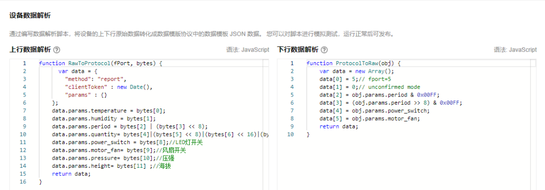
Task: Click the 下行数据解析 label
Action: pyautogui.click(x=298, y=50)
